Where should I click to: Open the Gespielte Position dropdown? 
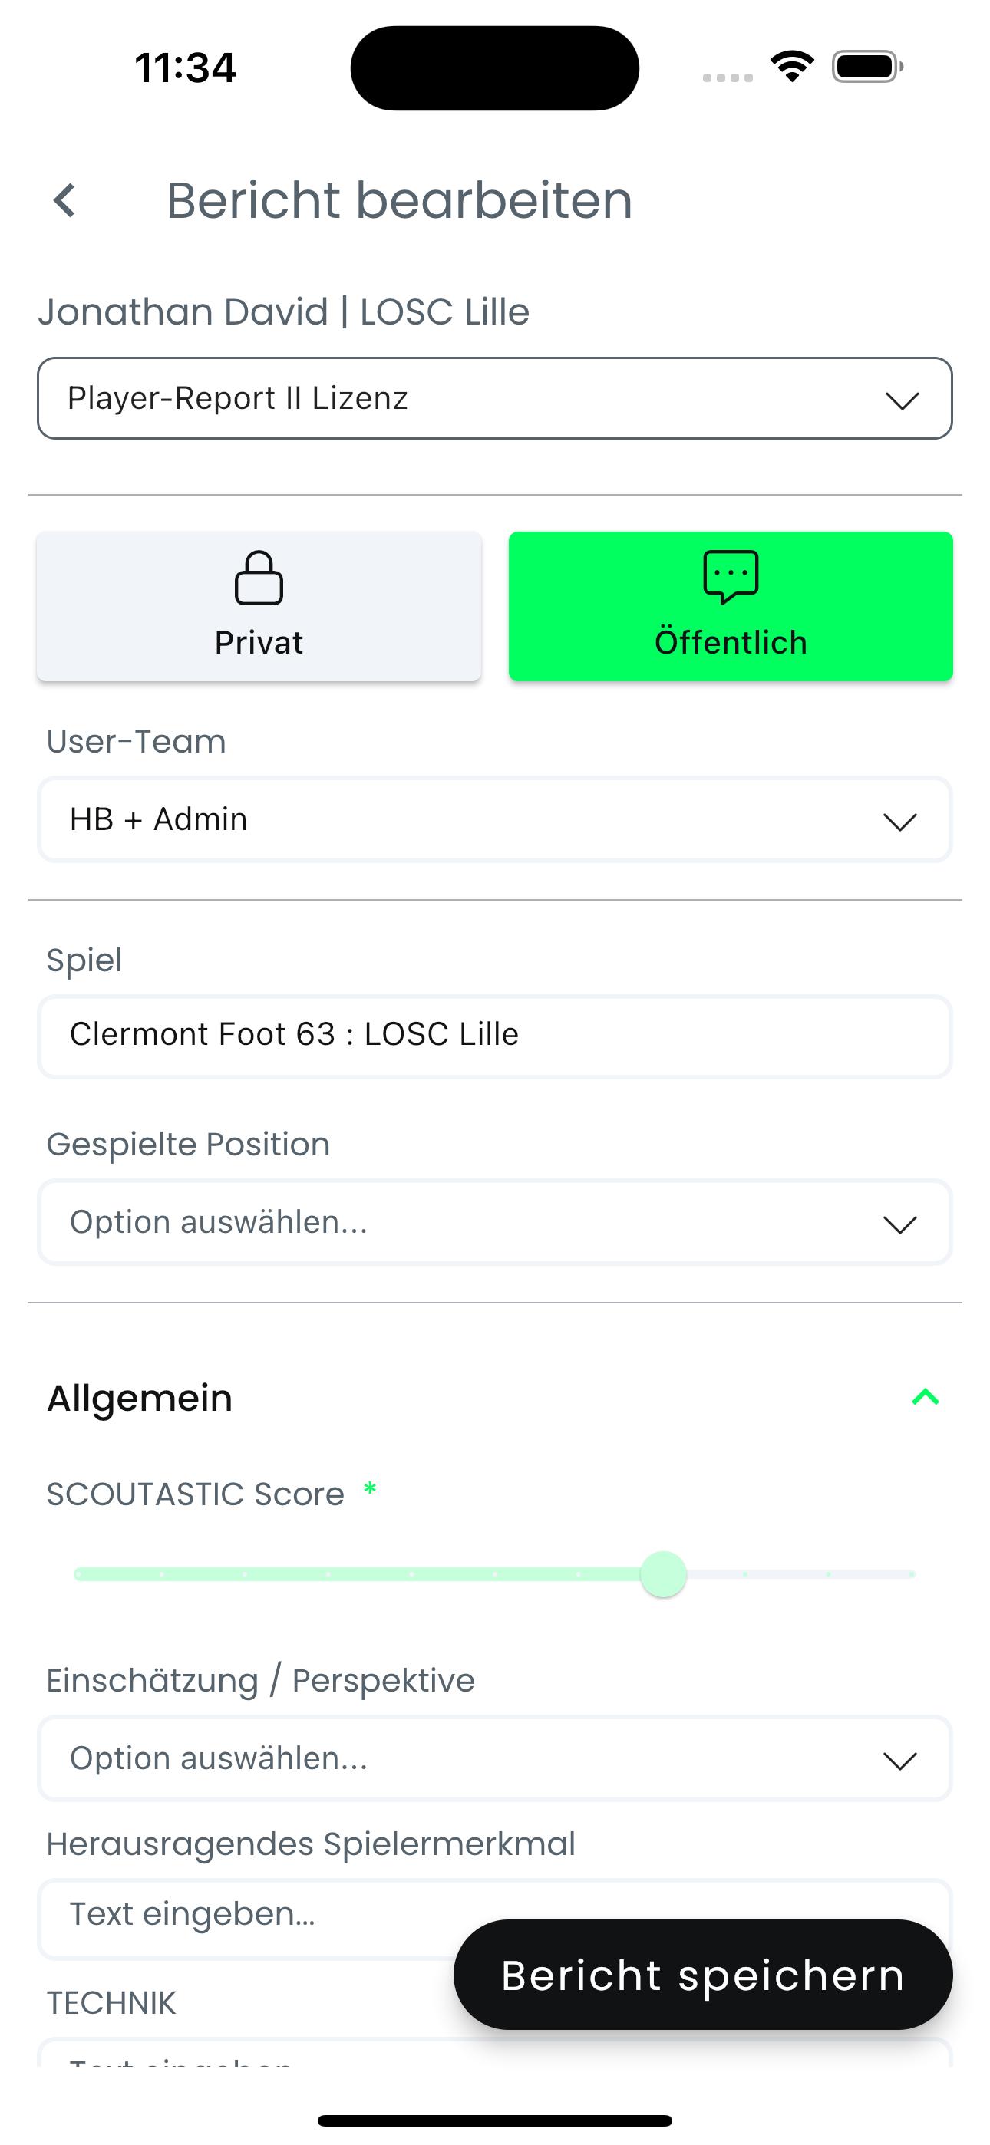495,1222
